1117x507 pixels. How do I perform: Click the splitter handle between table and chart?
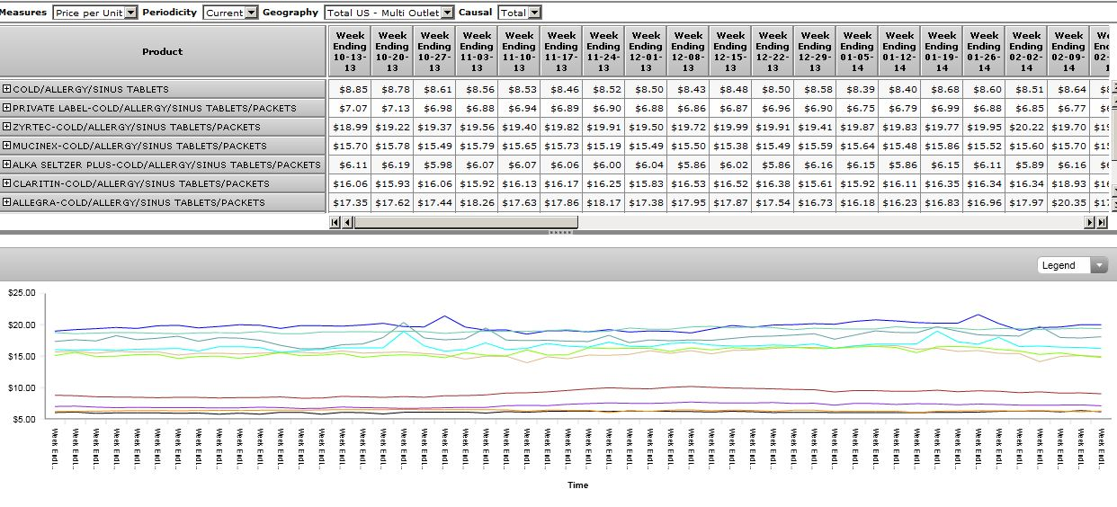[x=559, y=233]
